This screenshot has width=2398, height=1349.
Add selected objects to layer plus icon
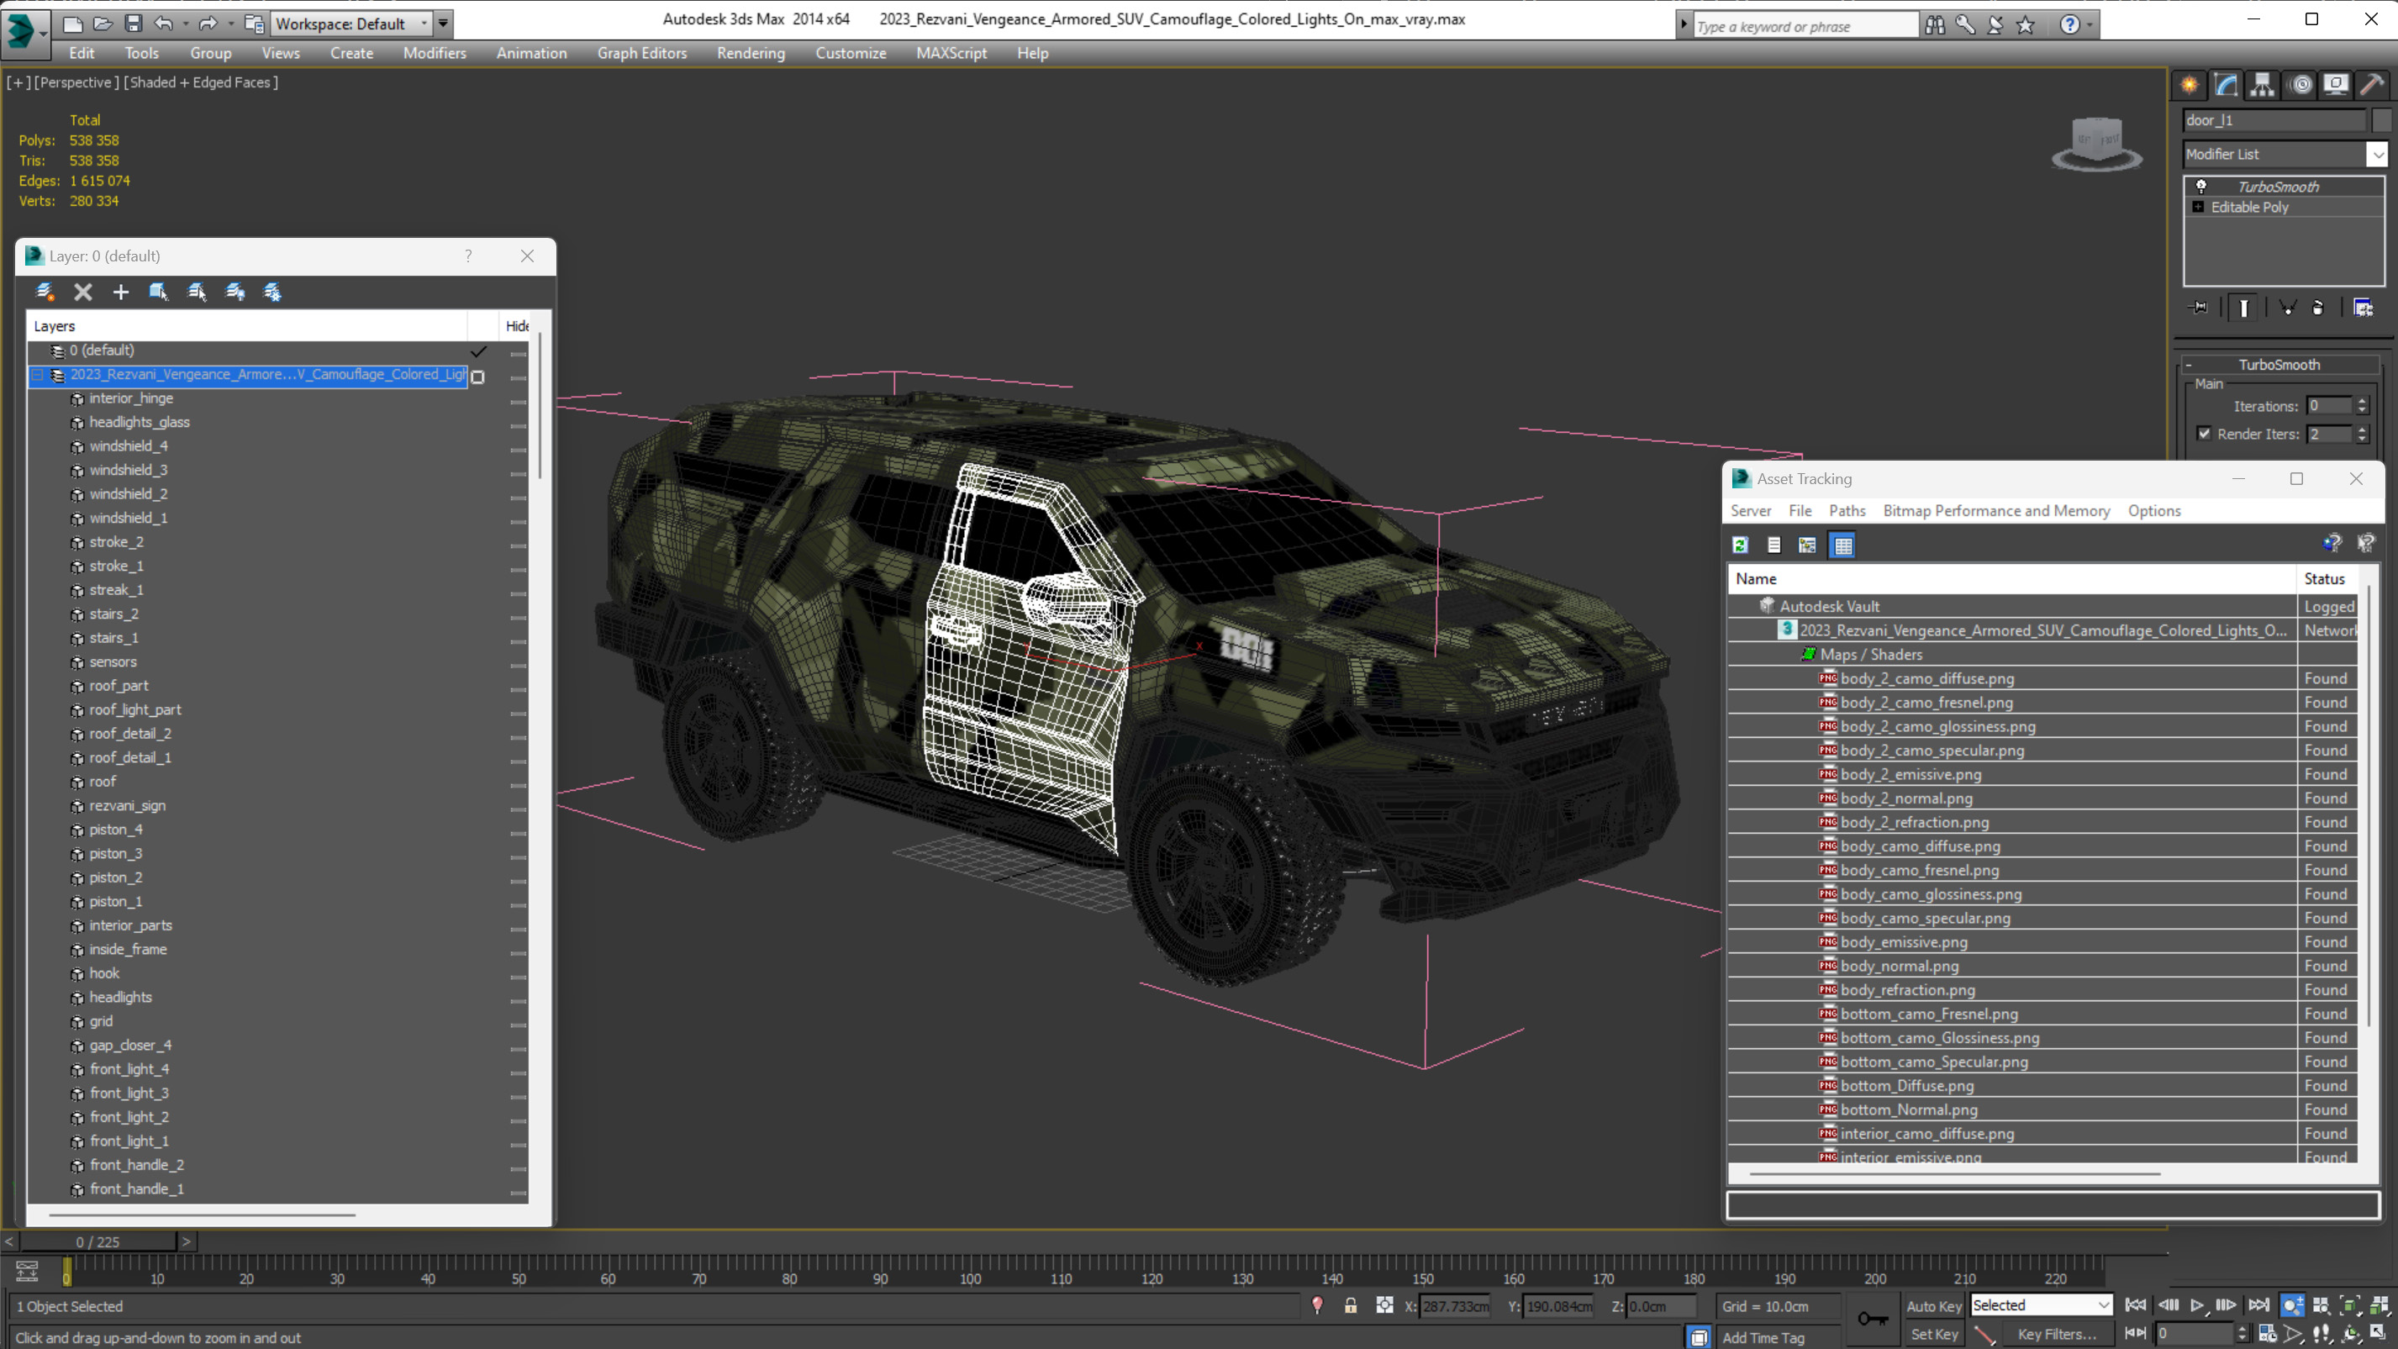click(120, 292)
